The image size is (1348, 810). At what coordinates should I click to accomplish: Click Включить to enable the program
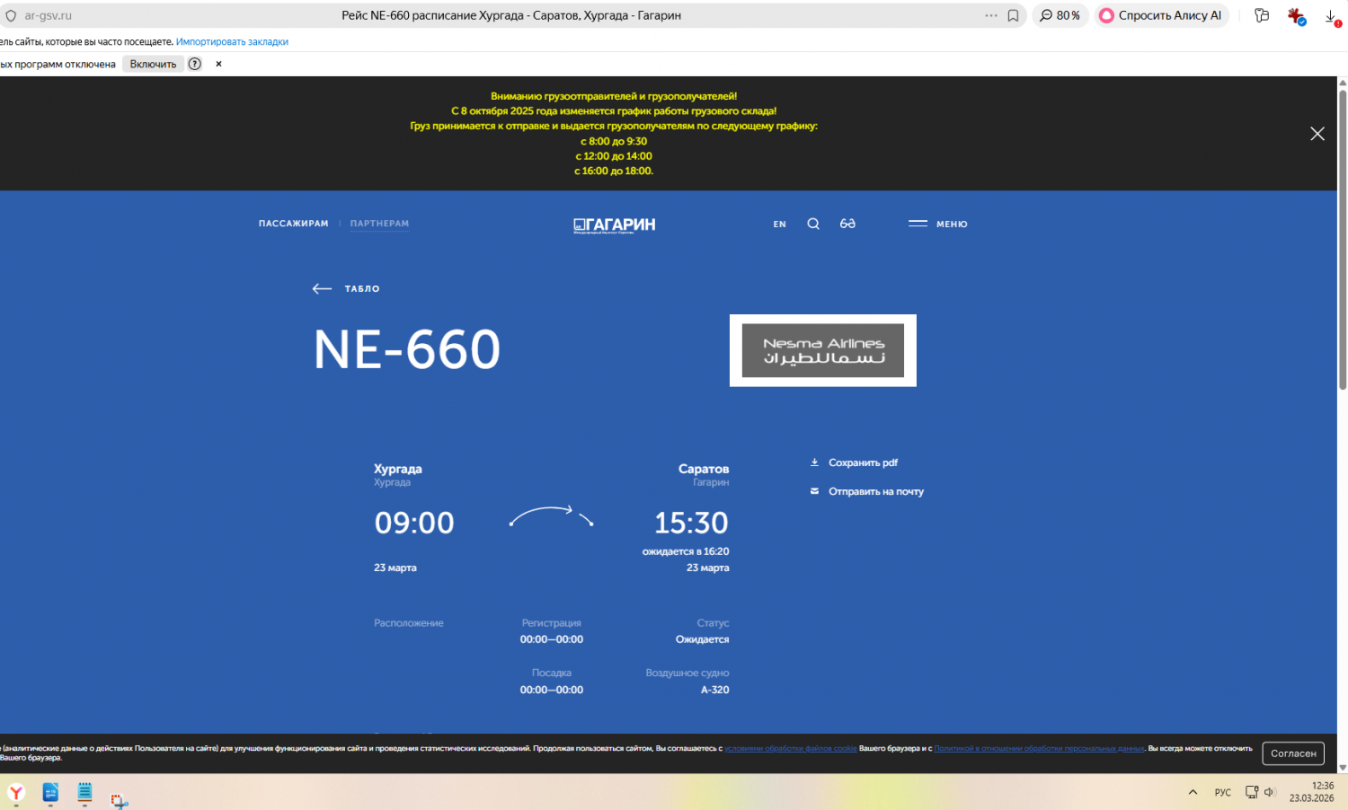point(153,65)
